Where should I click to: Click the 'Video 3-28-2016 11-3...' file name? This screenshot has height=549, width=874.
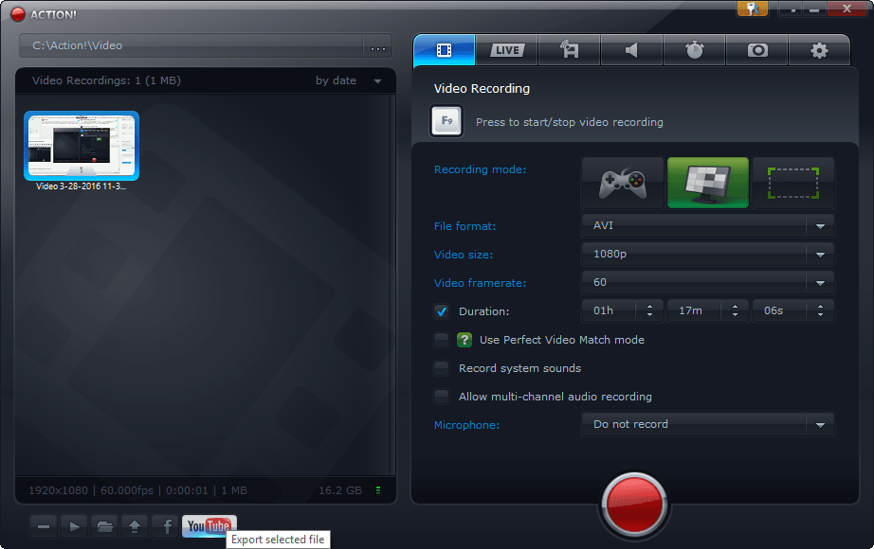pos(82,186)
